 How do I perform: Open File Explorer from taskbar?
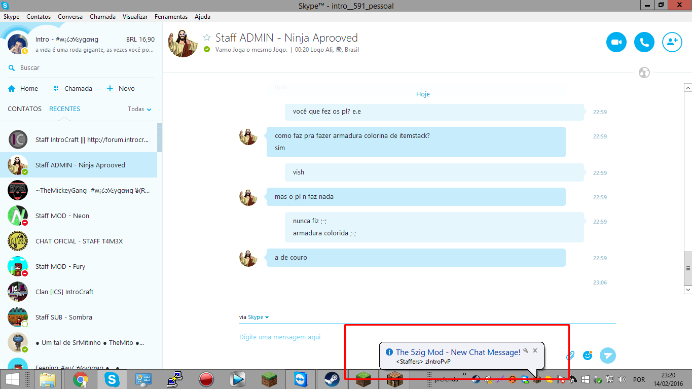(x=47, y=379)
